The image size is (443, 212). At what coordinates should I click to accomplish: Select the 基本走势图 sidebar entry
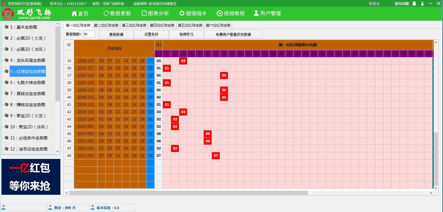pyautogui.click(x=23, y=27)
